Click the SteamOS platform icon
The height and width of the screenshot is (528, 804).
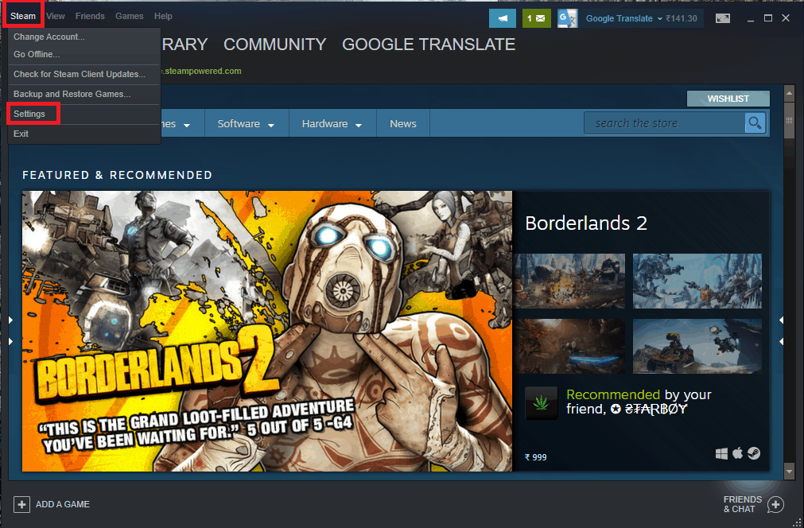coord(754,453)
